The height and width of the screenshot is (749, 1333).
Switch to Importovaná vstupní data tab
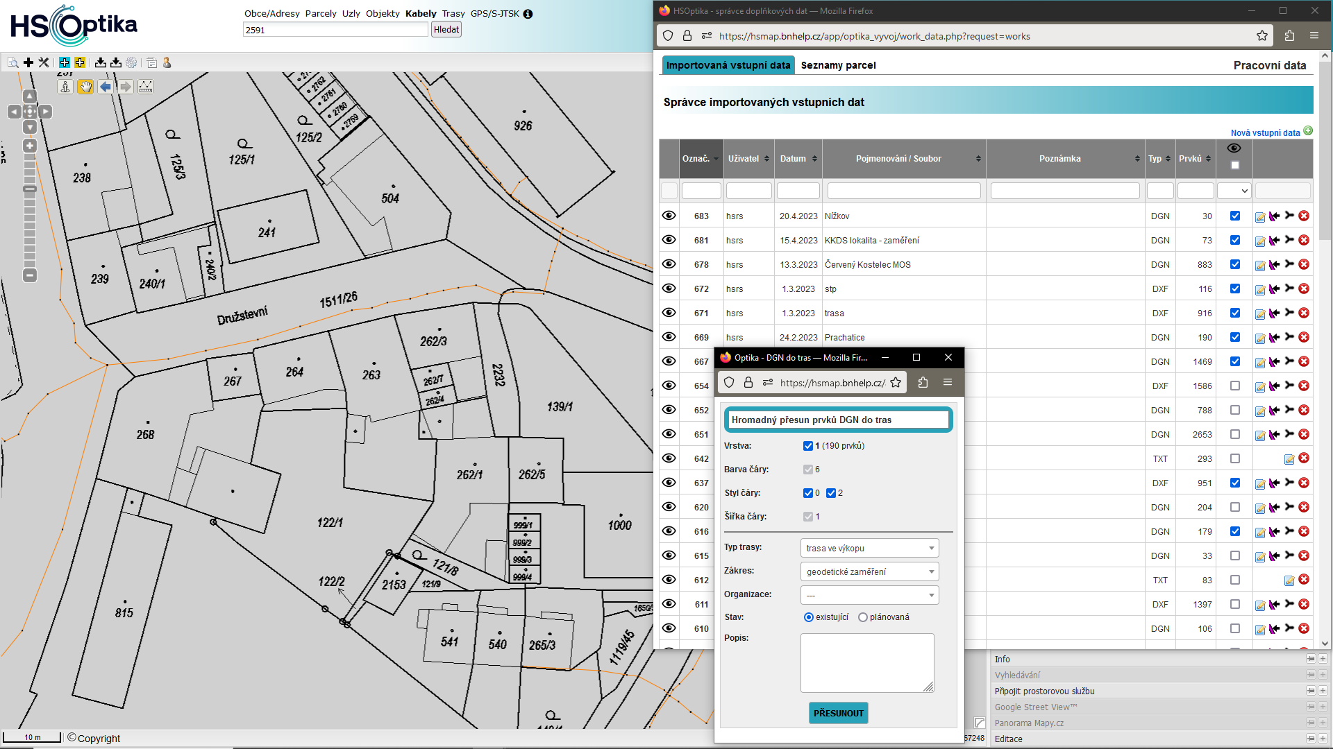point(728,65)
